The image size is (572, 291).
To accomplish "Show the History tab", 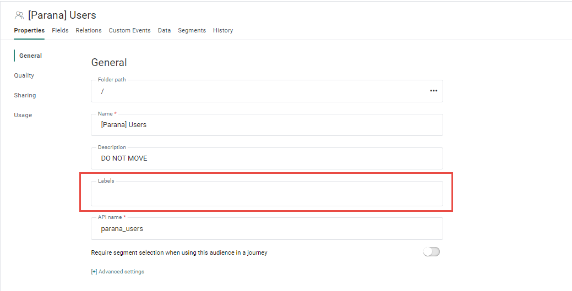I will click(x=223, y=31).
